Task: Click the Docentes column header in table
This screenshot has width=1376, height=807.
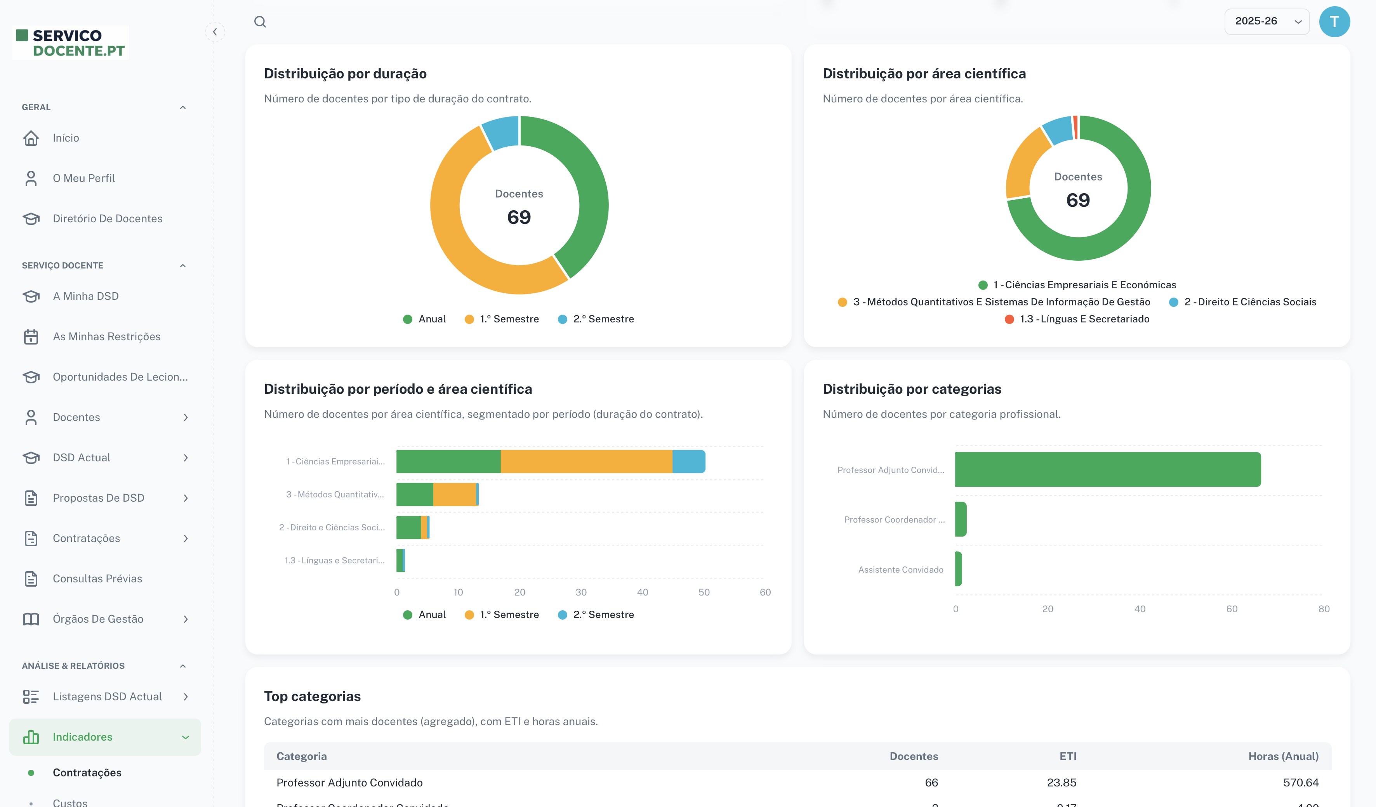Action: click(914, 757)
